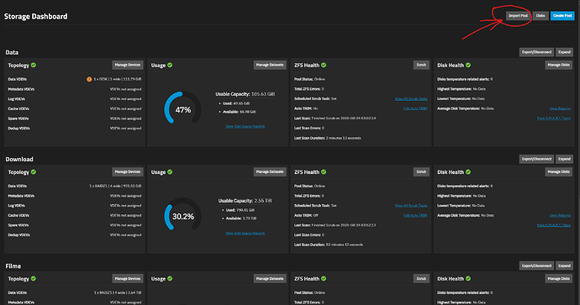Click the Storage Dashboard heading
The height and width of the screenshot is (305, 580).
click(35, 16)
